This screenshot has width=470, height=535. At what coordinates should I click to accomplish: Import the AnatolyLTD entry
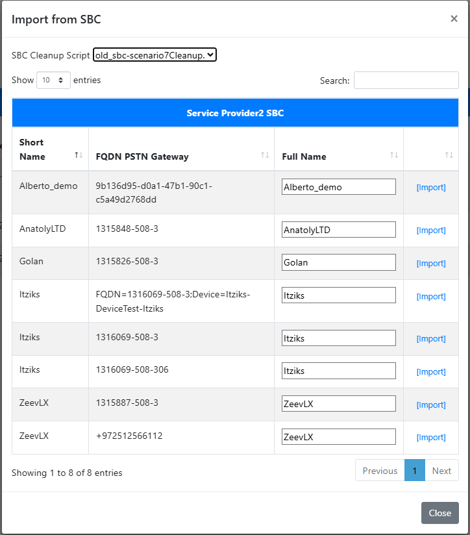tap(431, 230)
